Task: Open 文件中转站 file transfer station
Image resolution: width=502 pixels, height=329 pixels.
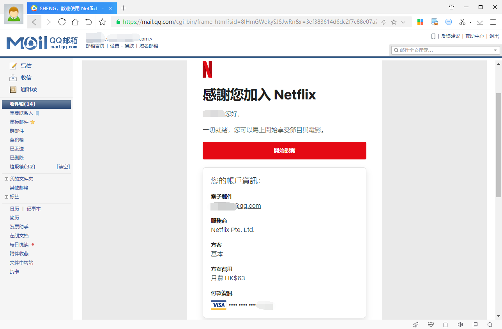Action: [x=21, y=263]
